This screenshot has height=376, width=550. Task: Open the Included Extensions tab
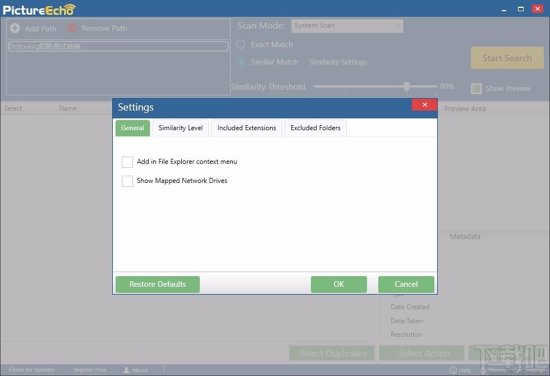tap(246, 128)
